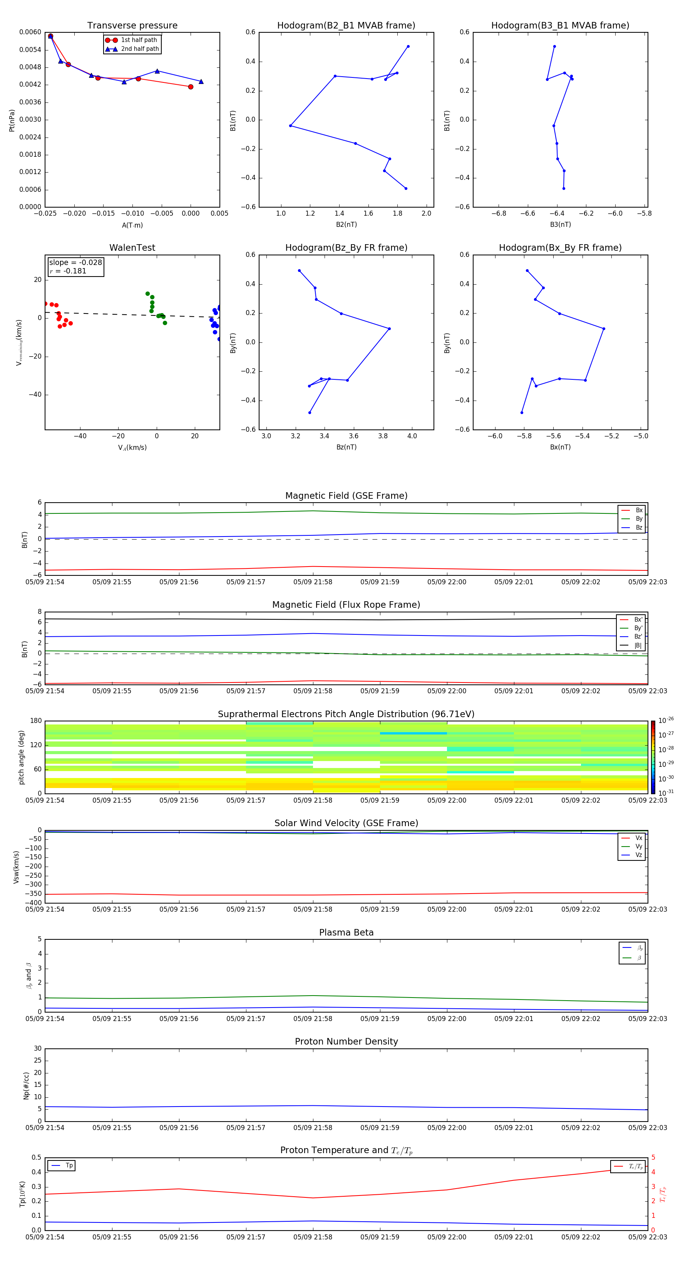Screen dimensions: 693x1271
Task: Click the 'Hodogram(B2_B1 MVAB frame)' title
Action: (x=346, y=25)
